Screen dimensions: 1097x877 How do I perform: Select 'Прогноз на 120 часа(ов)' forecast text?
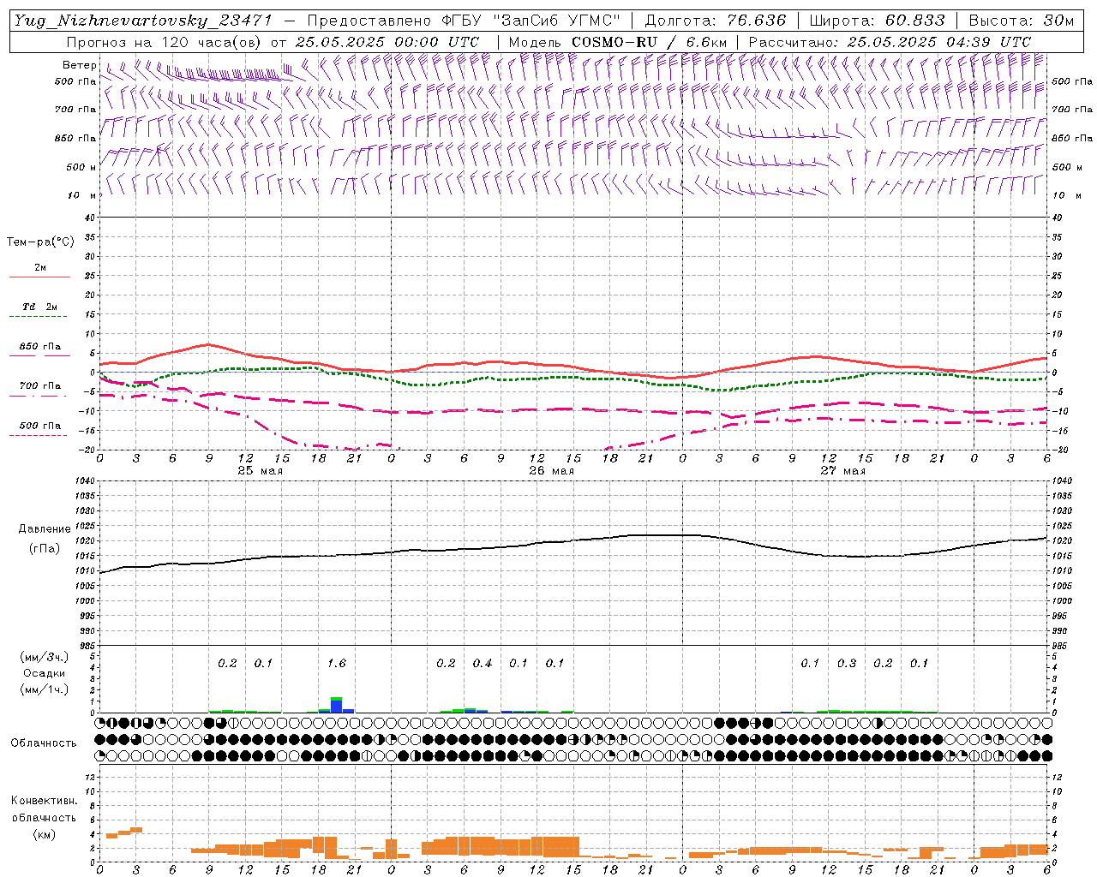click(x=165, y=41)
